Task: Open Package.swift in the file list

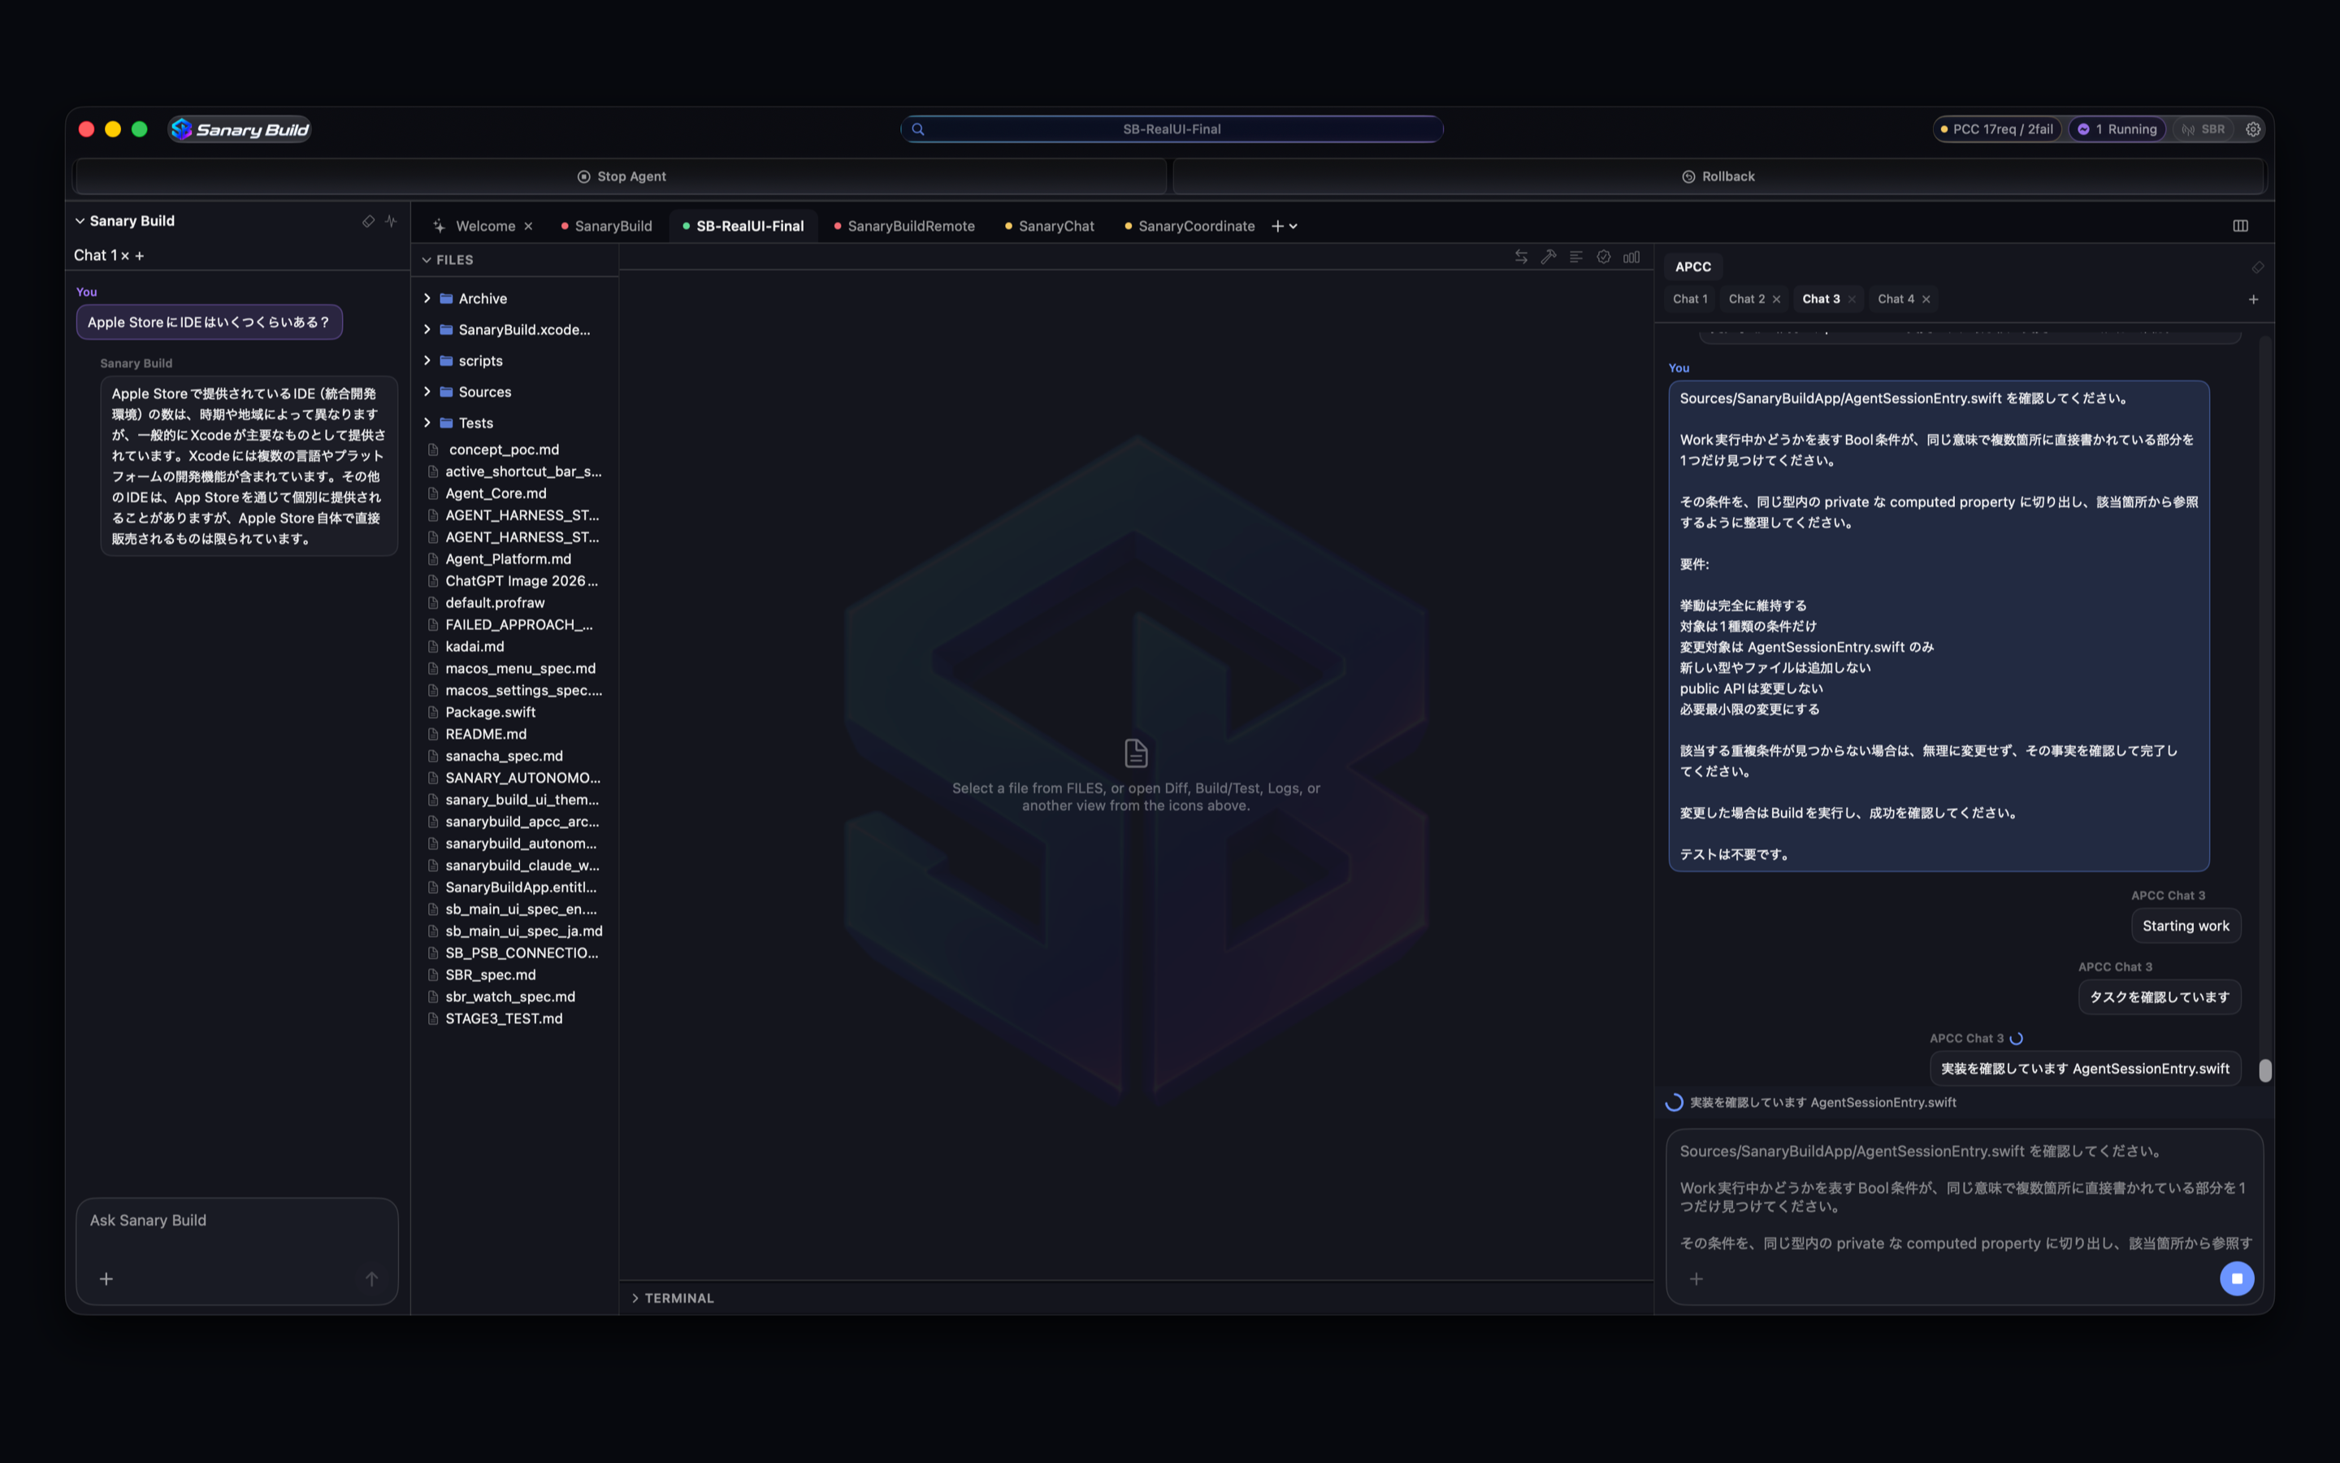Action: [x=490, y=711]
